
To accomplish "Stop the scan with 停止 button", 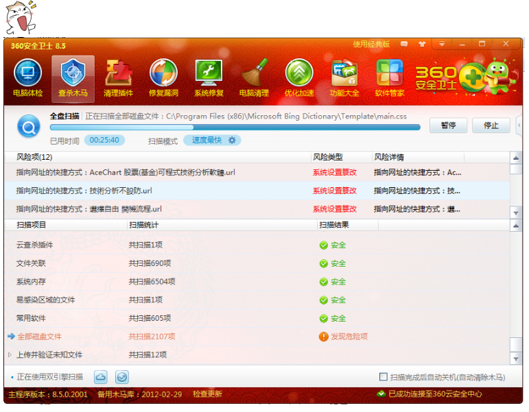I will click(491, 125).
